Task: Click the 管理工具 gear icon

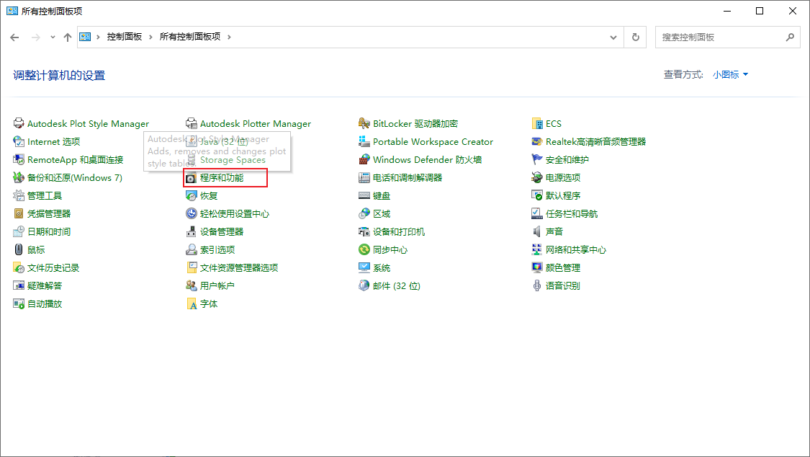Action: coord(19,196)
